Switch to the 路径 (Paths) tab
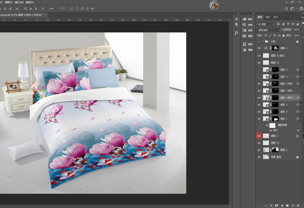304x208 pixels. [x=276, y=17]
